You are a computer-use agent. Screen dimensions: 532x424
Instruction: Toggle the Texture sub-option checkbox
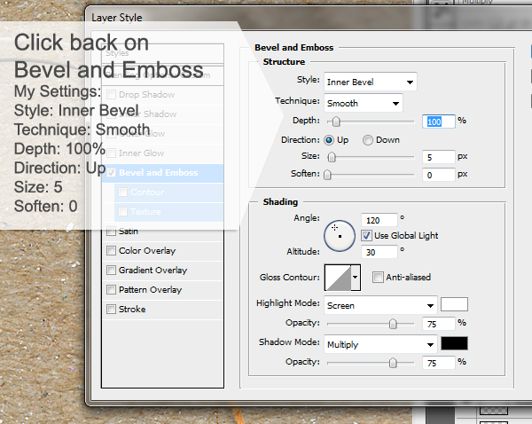click(x=122, y=211)
